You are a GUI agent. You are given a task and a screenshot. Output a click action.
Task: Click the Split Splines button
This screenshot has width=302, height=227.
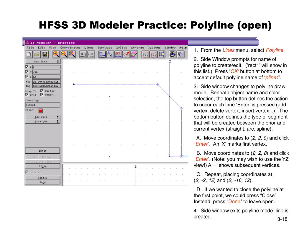pos(42,161)
